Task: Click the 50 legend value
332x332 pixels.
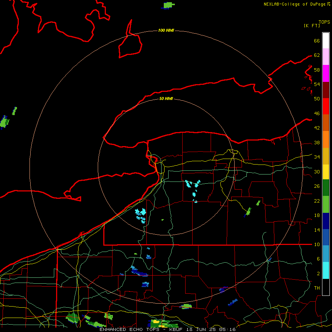Action: [x=317, y=98]
